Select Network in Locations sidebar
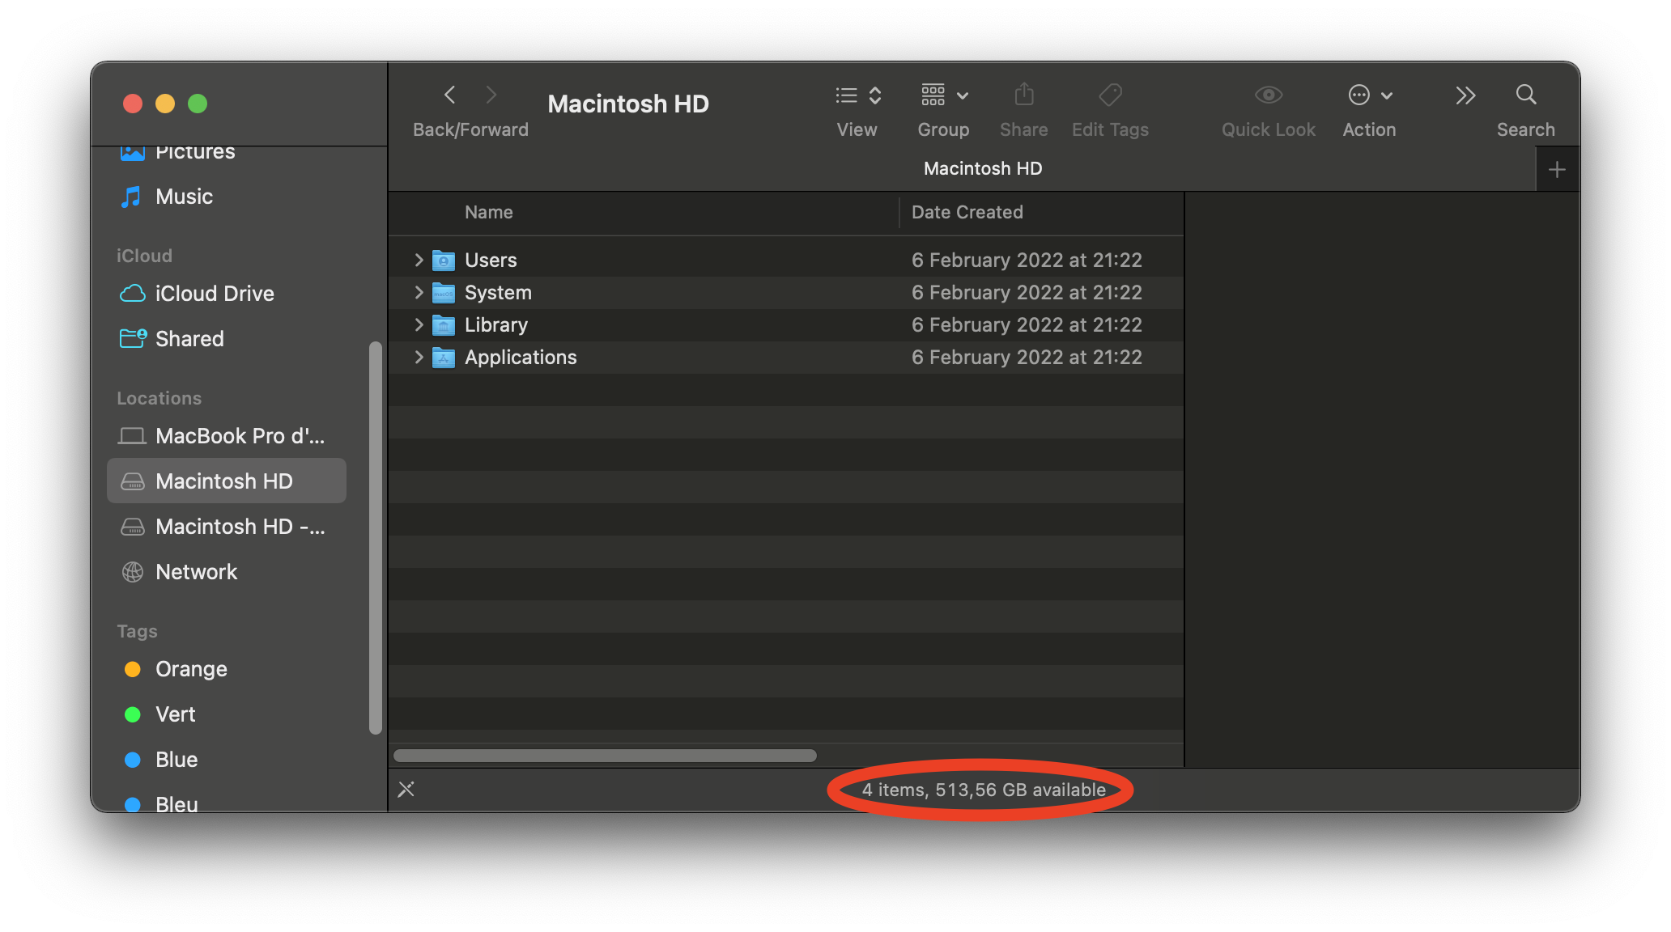Viewport: 1671px width, 932px height. [196, 572]
